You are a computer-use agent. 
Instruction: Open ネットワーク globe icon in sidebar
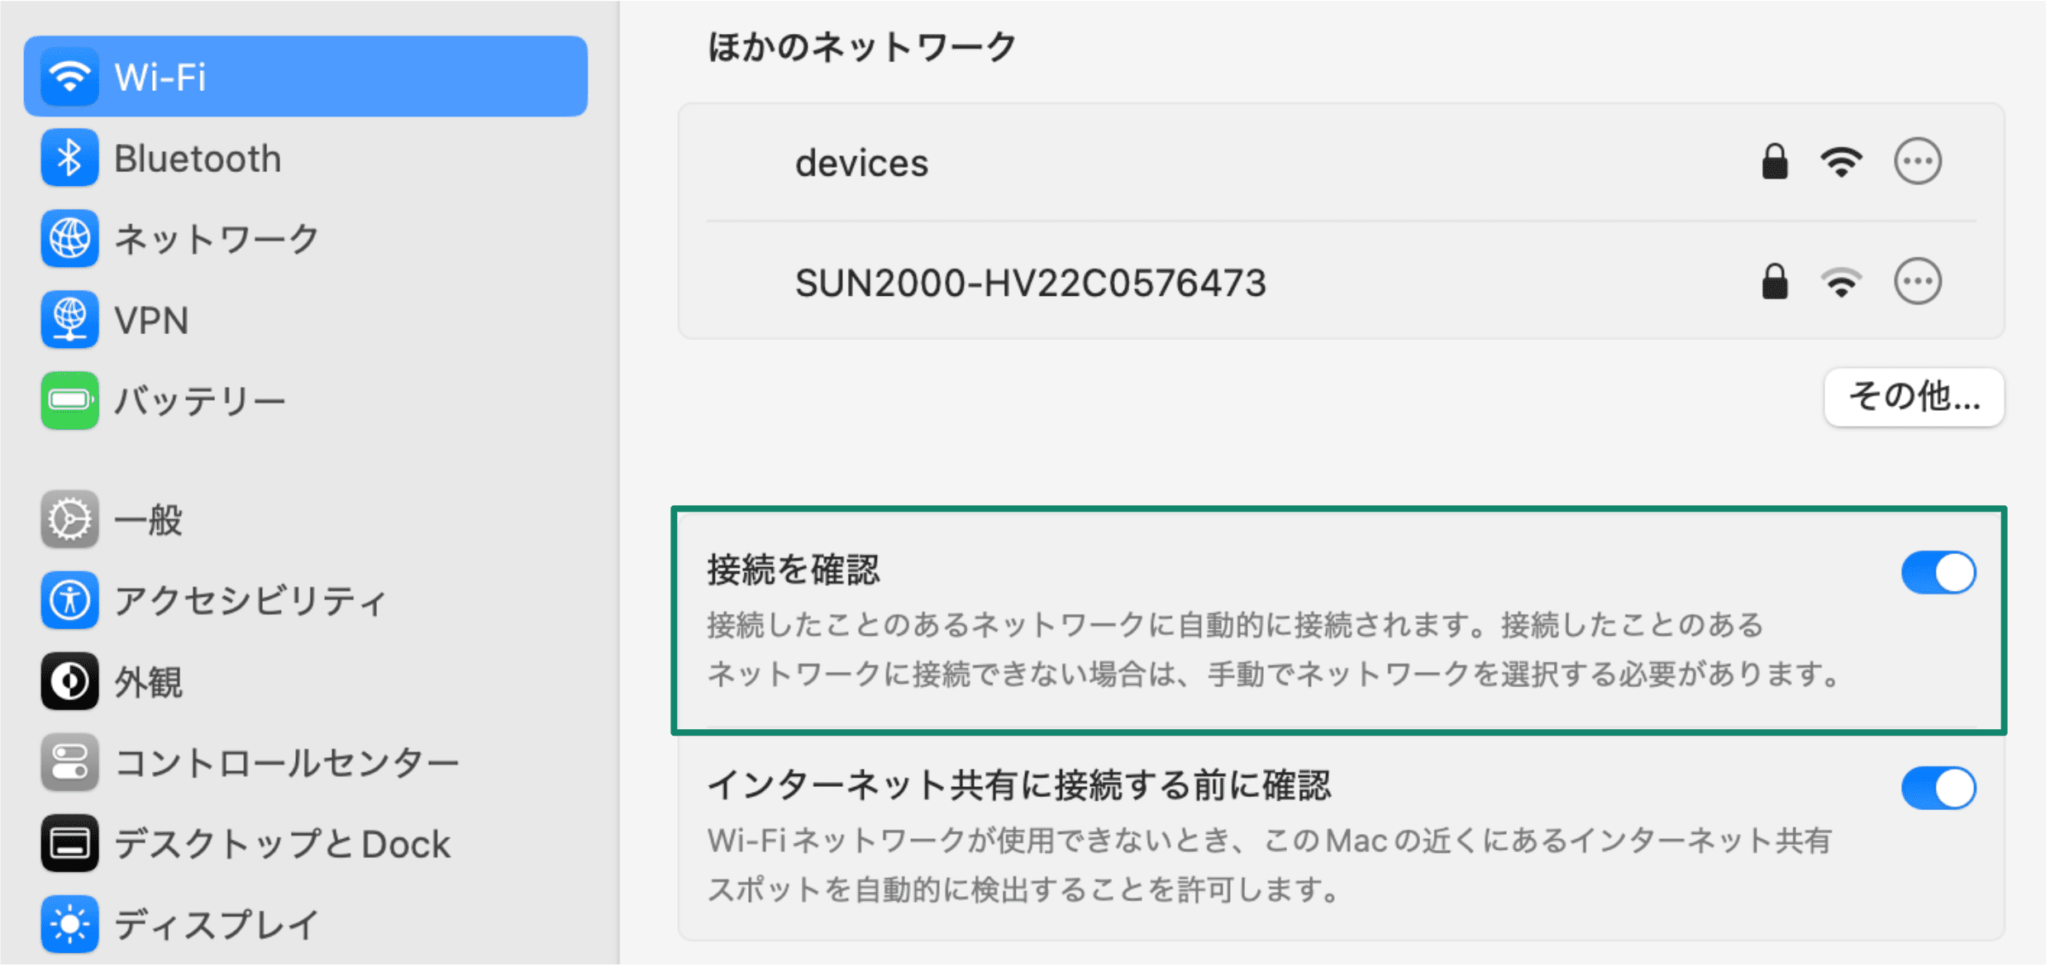click(69, 239)
